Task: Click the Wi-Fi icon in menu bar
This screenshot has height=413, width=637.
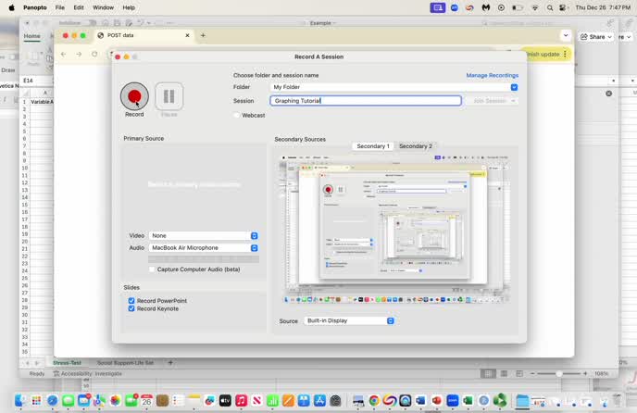Action: pyautogui.click(x=534, y=7)
